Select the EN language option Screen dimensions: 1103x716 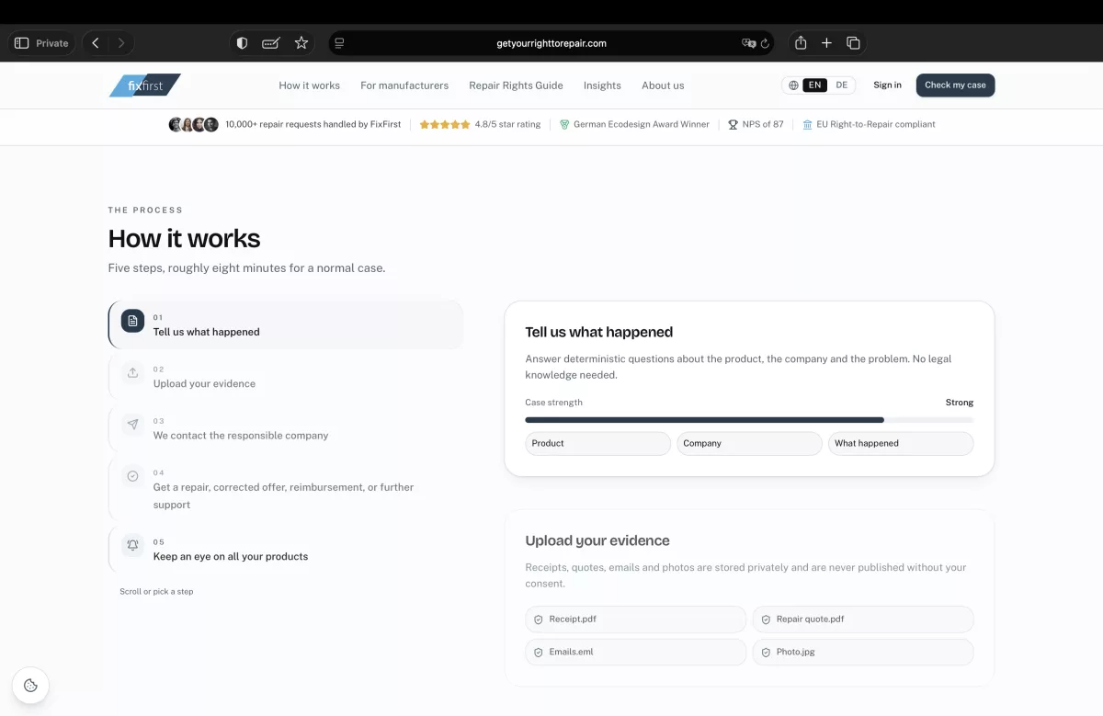814,85
